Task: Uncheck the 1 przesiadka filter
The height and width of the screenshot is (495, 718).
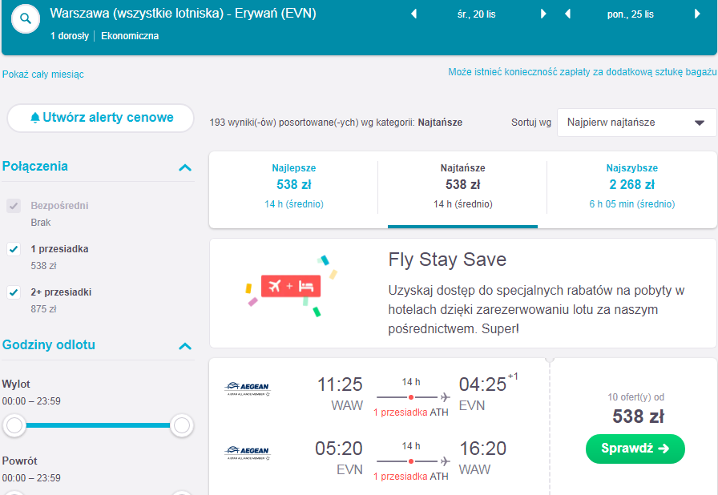Action: tap(14, 249)
